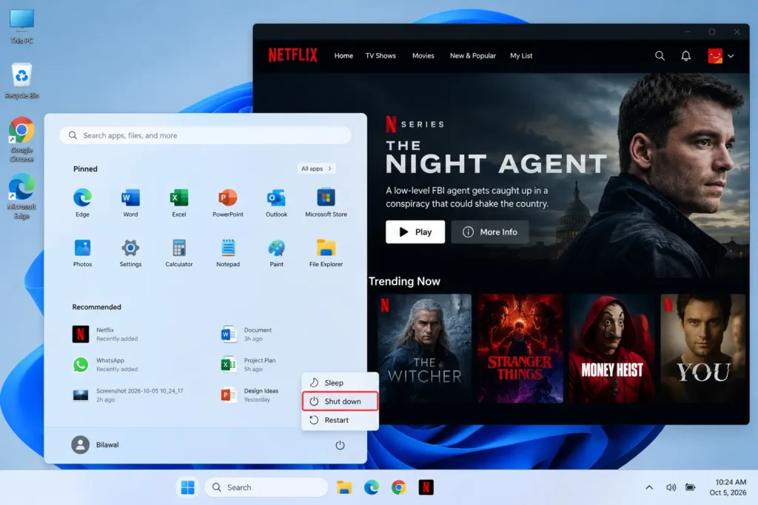Open clock and date in taskbar
Image resolution: width=758 pixels, height=505 pixels.
728,487
